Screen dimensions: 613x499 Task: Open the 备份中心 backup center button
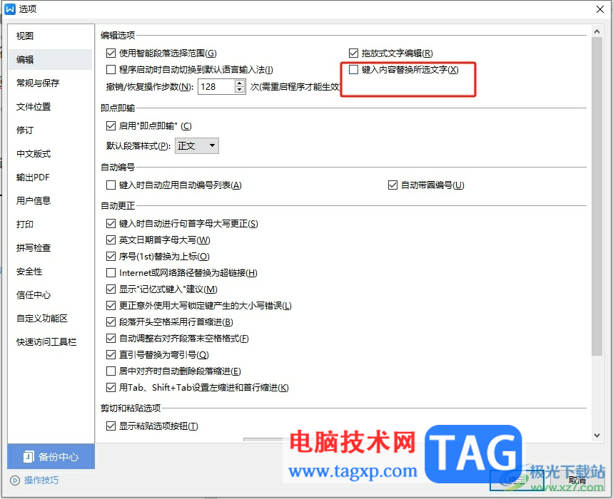click(x=51, y=456)
